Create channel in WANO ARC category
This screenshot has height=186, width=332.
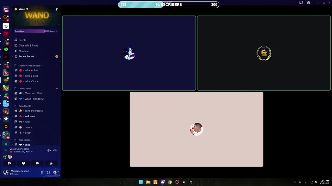(57, 106)
